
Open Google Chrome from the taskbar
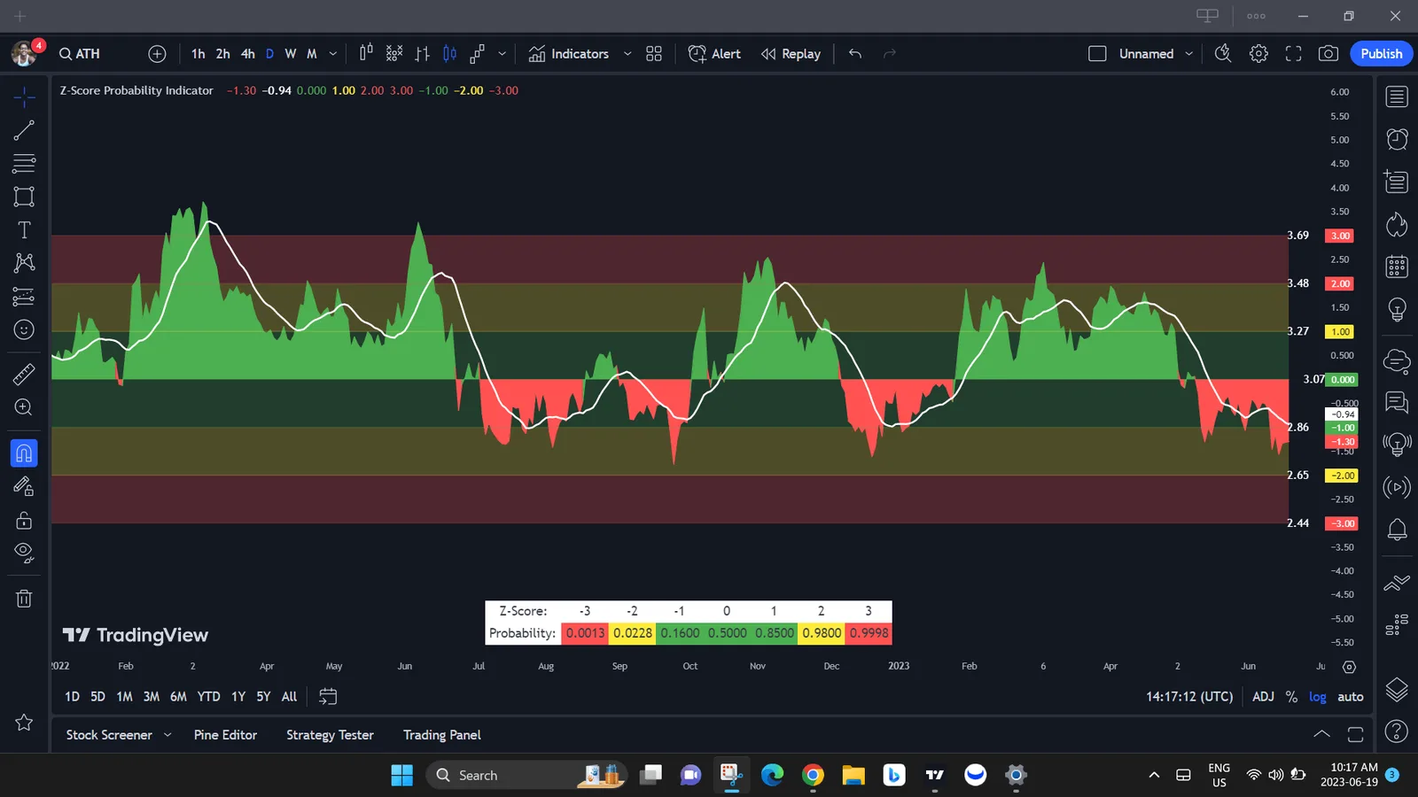tap(813, 776)
